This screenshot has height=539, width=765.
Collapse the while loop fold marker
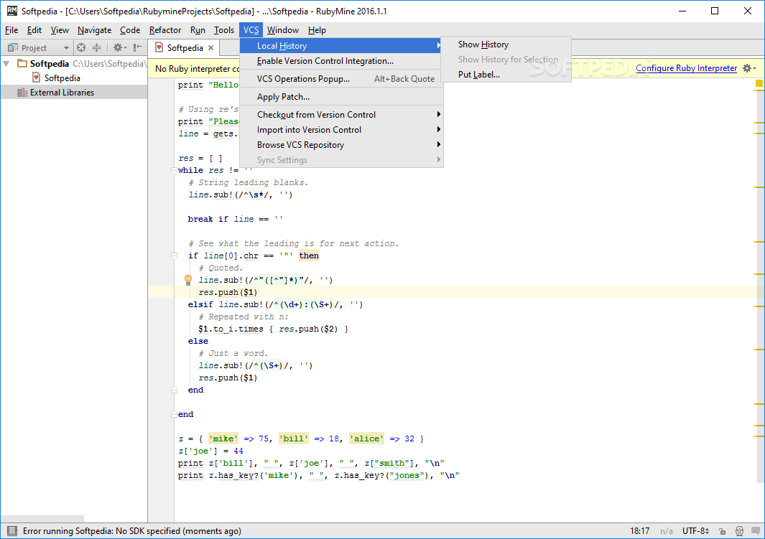click(174, 171)
